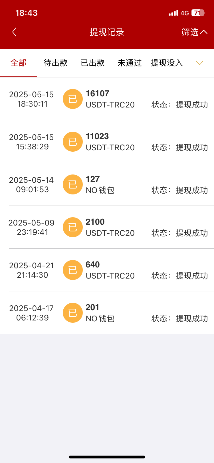Tap 提现成功 status of the 640 record
Image resolution: width=214 pixels, height=463 pixels.
click(x=191, y=276)
